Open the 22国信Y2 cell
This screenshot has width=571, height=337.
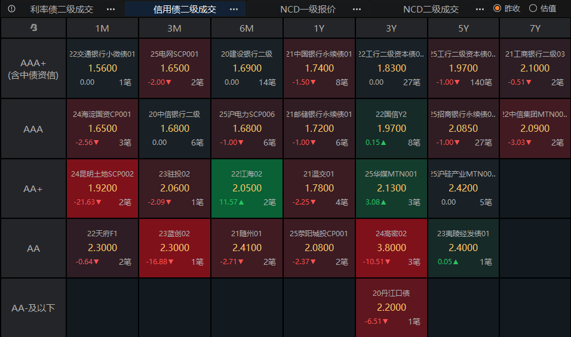391,129
